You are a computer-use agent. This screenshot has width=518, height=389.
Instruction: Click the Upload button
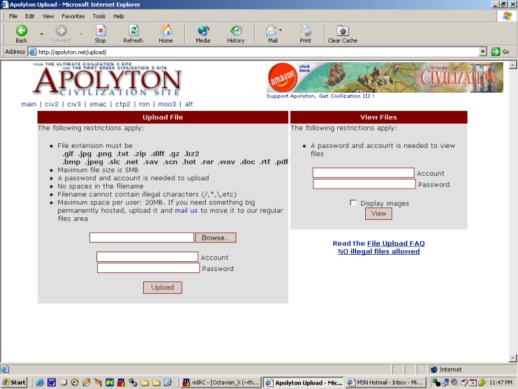(x=163, y=287)
